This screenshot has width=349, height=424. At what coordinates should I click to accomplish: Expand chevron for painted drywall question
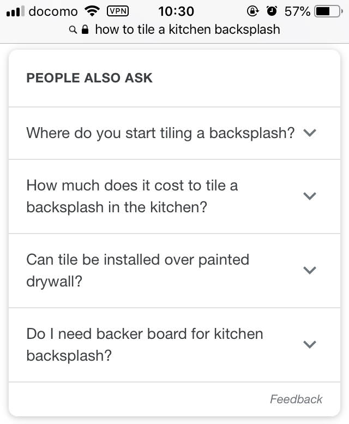pos(310,270)
